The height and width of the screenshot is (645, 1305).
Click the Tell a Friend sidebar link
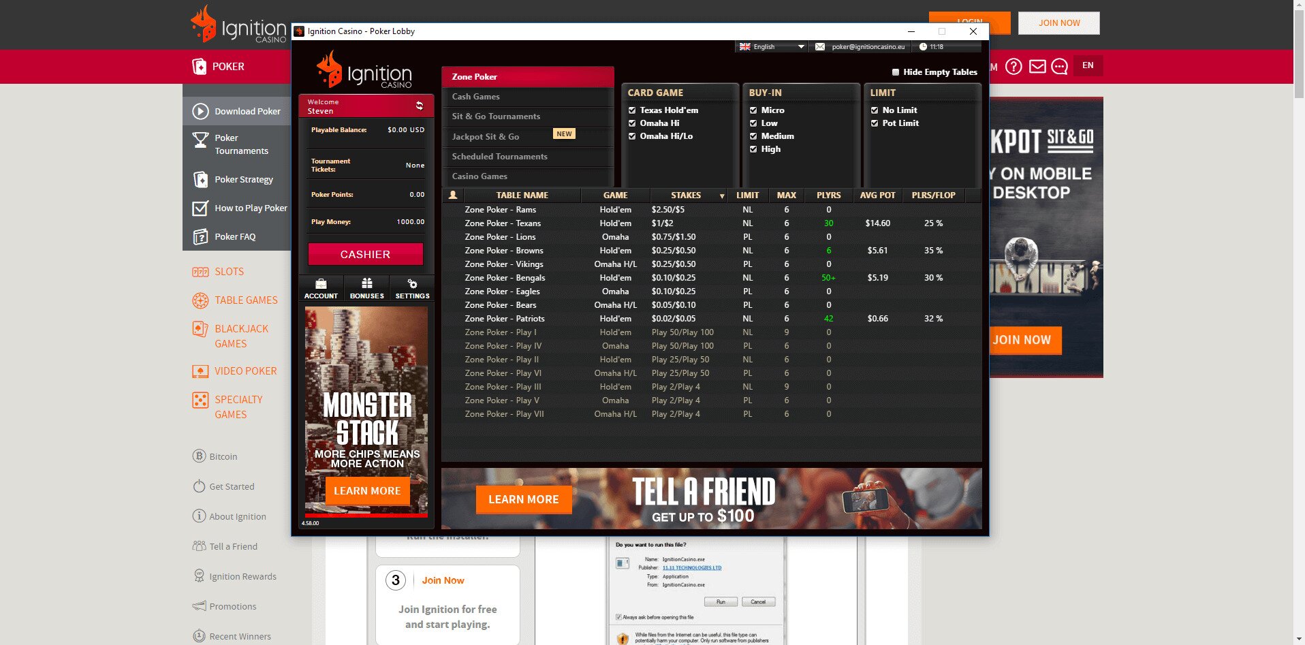[x=233, y=546]
